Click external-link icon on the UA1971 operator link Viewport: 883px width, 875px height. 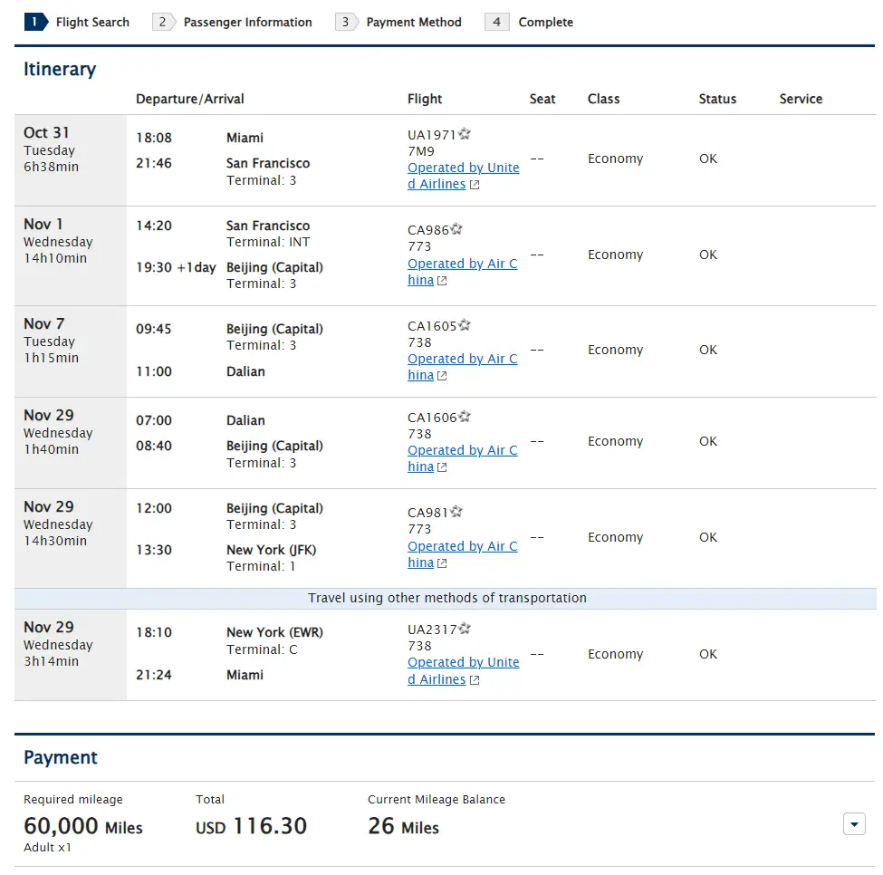coord(475,185)
